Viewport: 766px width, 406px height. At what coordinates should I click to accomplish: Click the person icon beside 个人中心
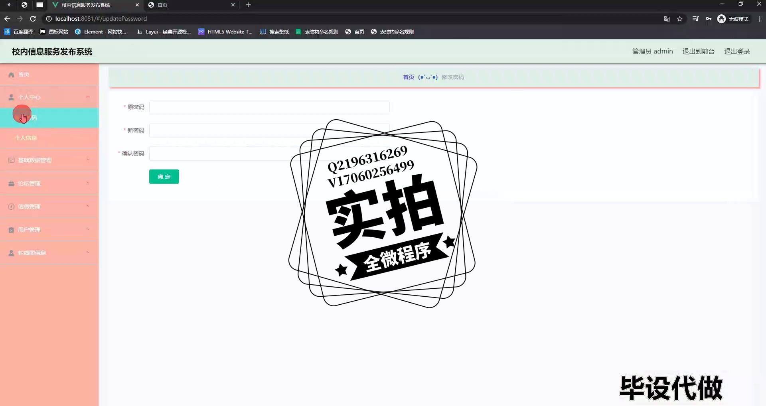pos(11,97)
